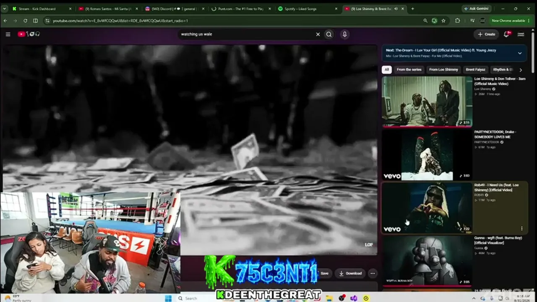Start voice search with microphone
537x302 pixels.
(344, 34)
